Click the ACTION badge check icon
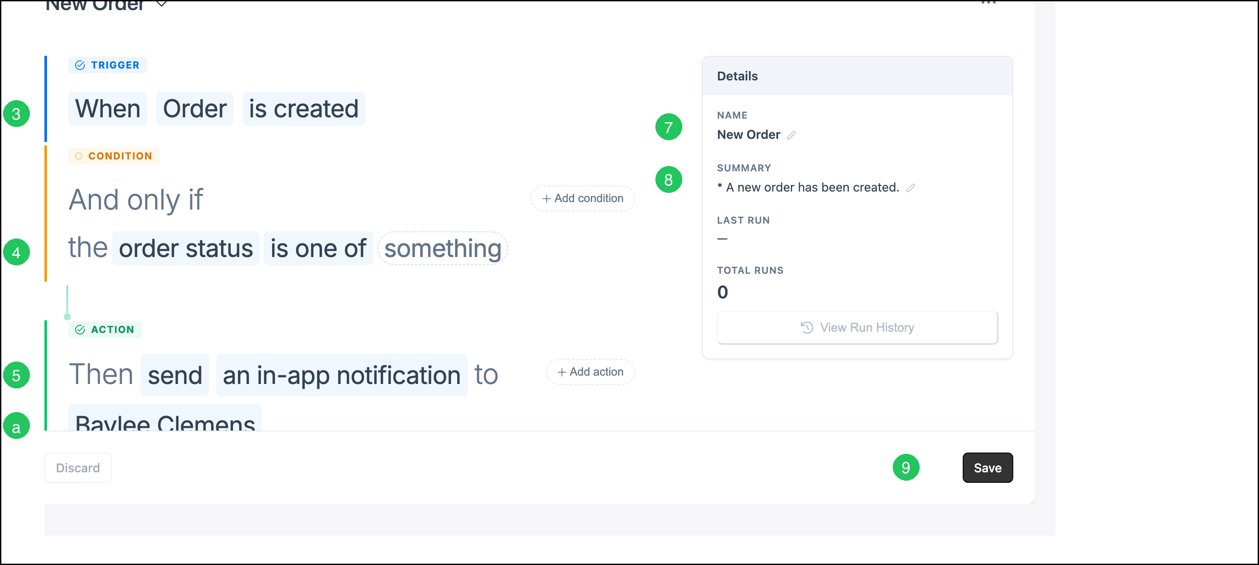Viewport: 1259px width, 565px height. click(x=80, y=330)
